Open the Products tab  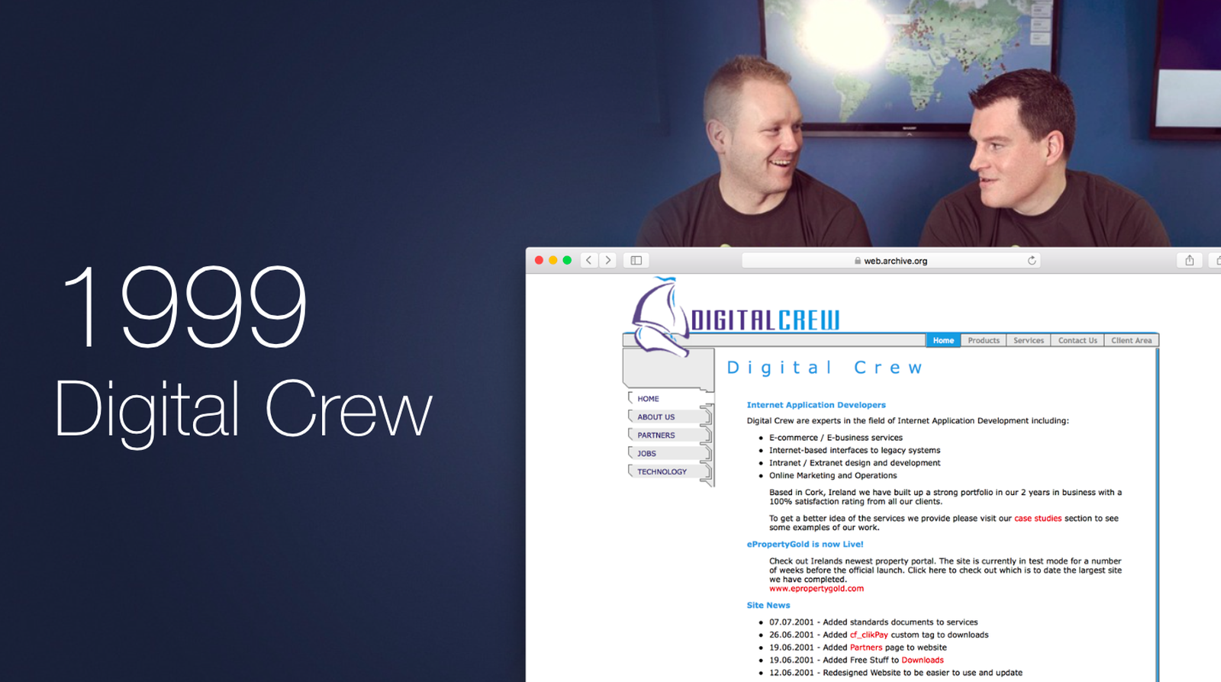click(984, 340)
